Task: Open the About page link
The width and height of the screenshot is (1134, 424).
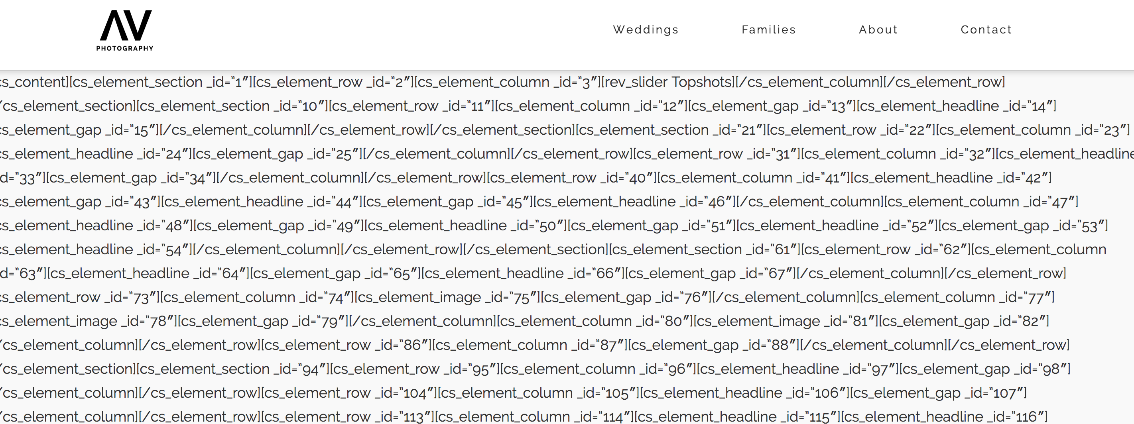Action: click(x=878, y=29)
